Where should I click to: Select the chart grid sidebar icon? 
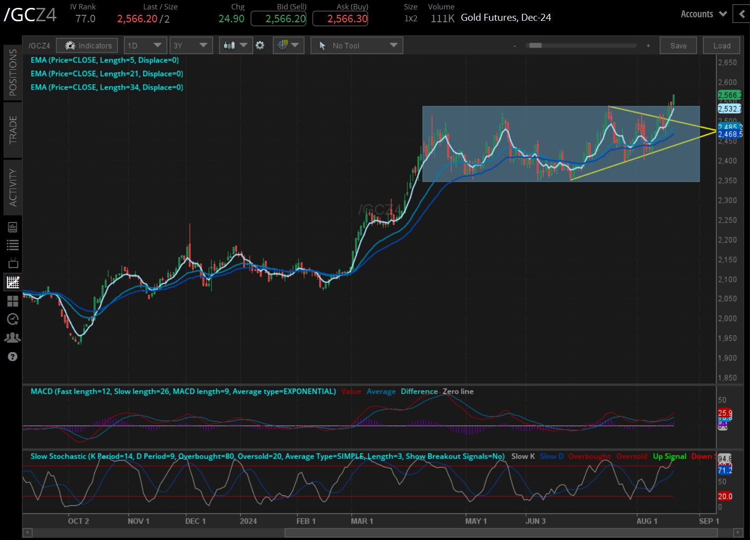[x=13, y=282]
